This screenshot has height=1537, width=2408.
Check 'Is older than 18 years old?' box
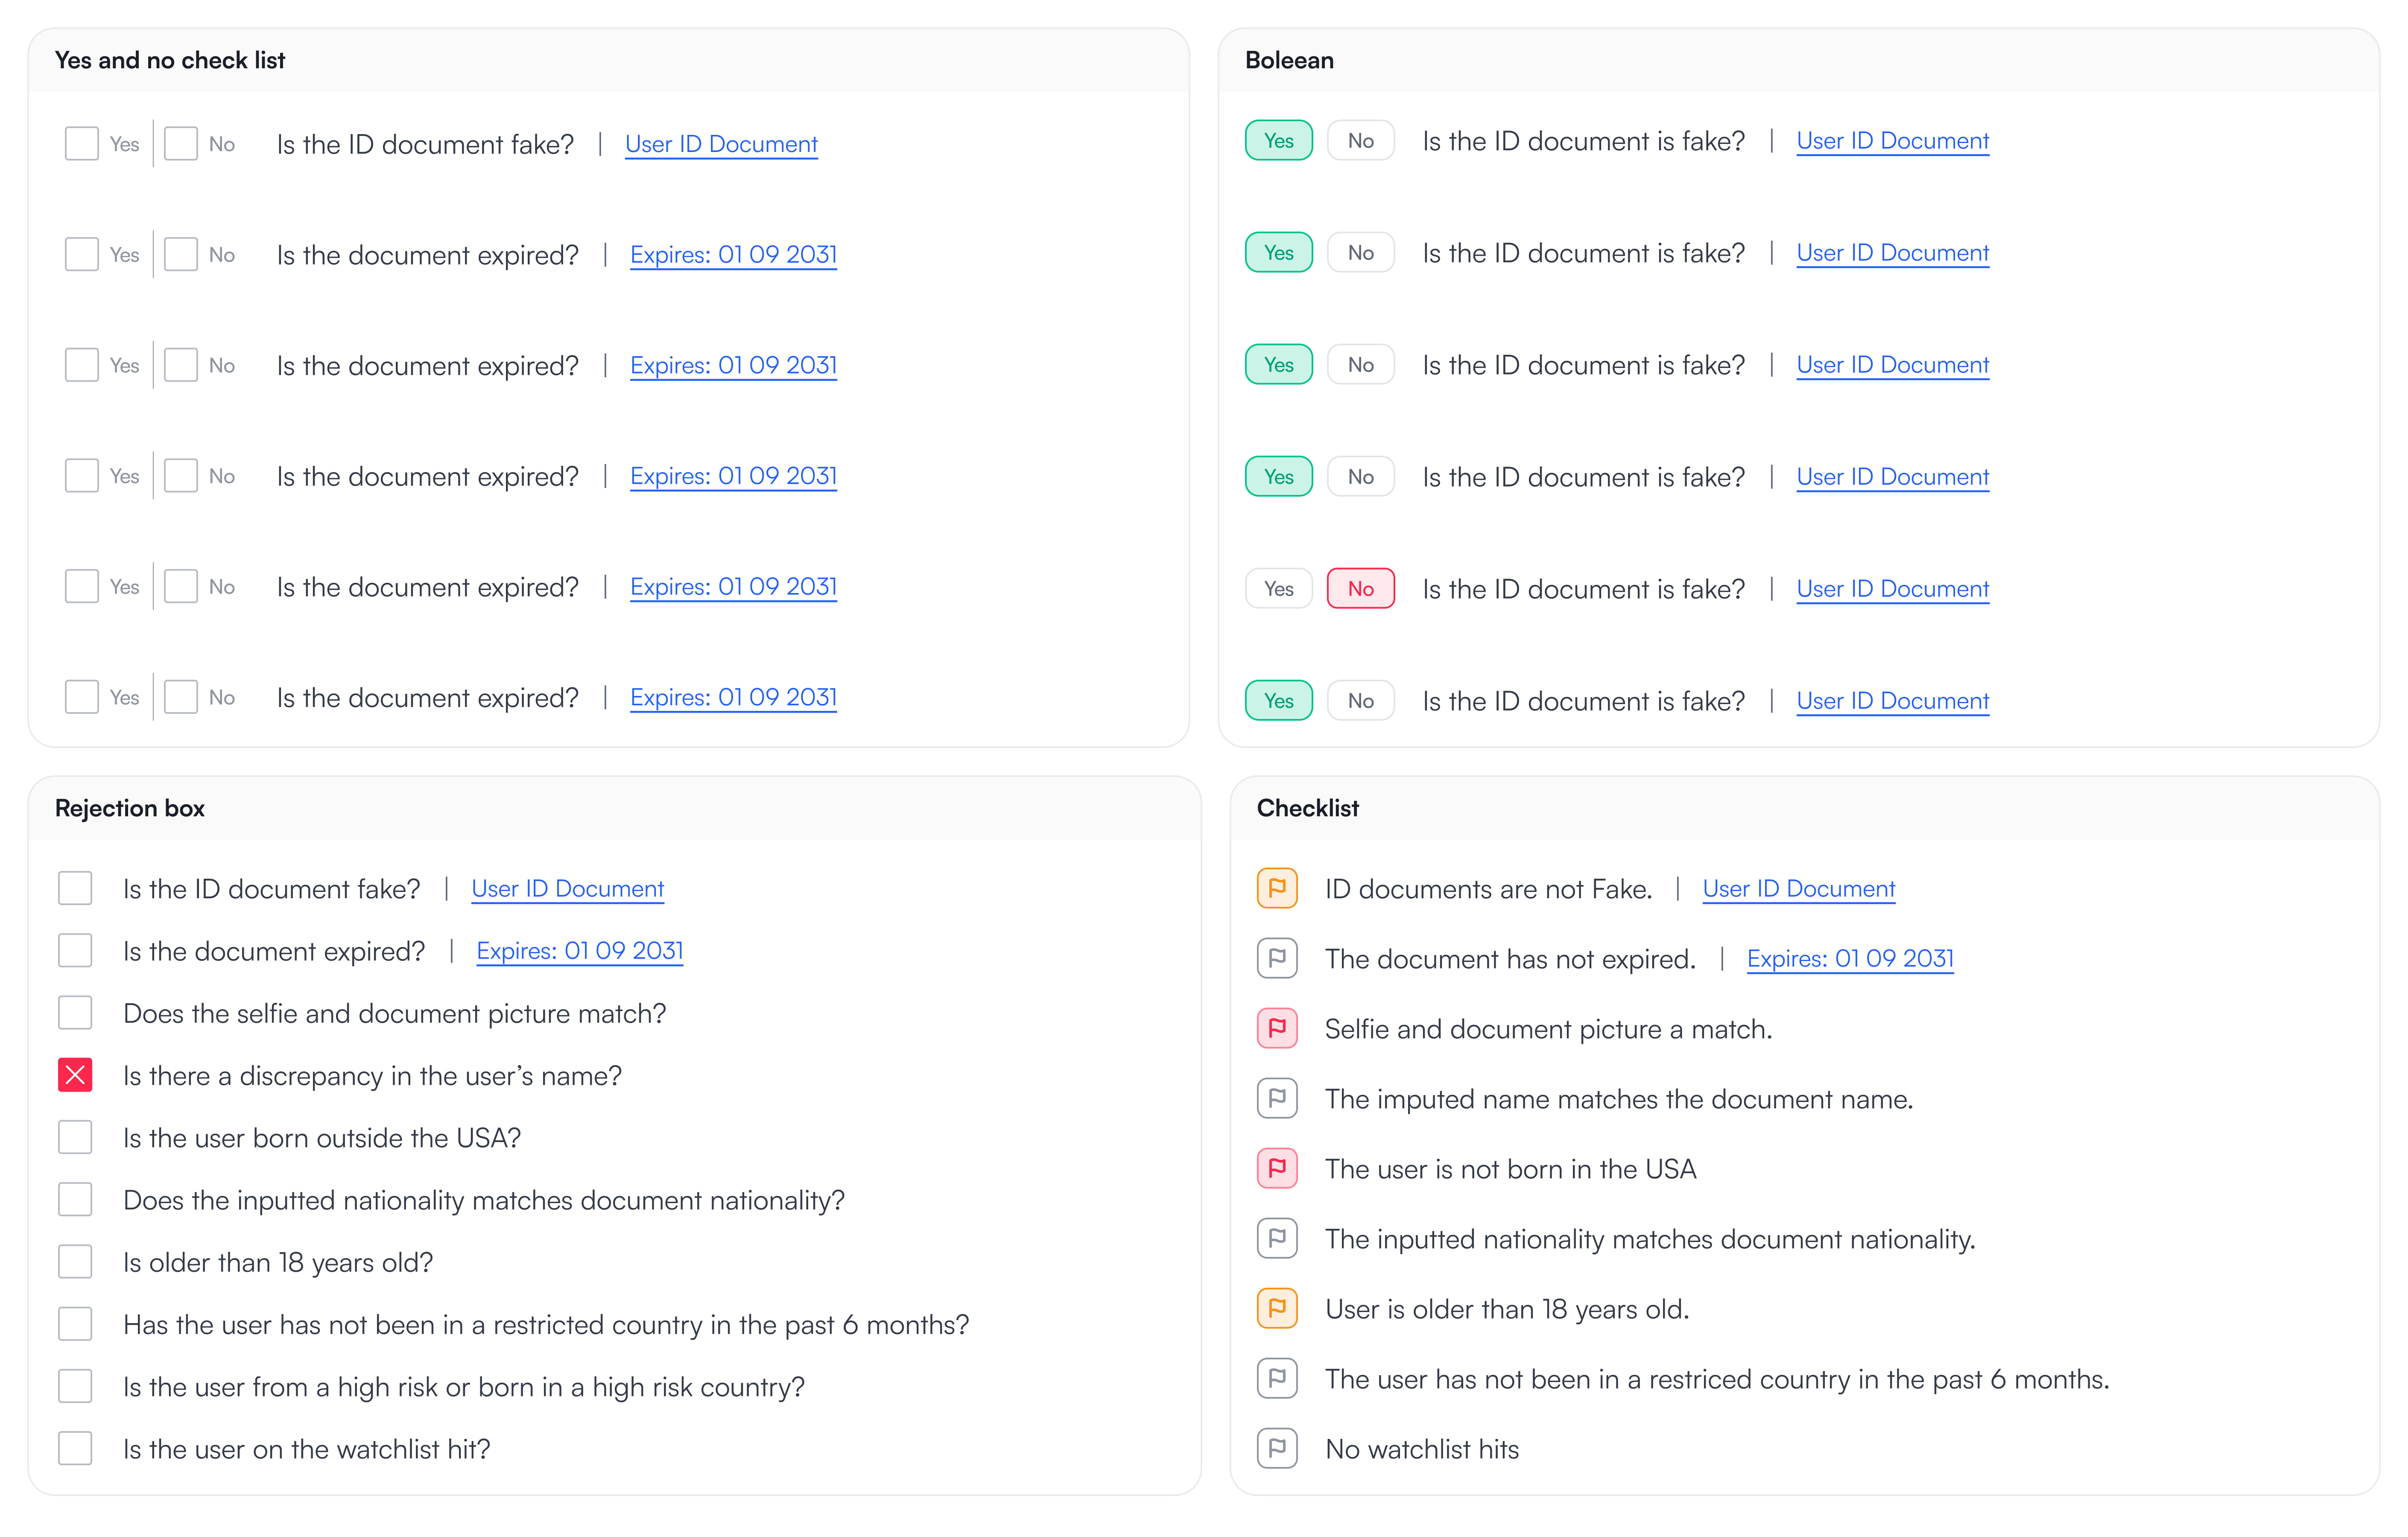click(x=75, y=1262)
